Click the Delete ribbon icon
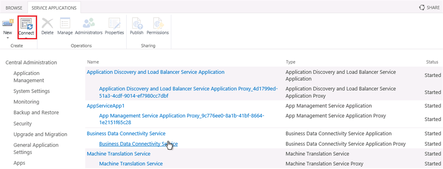The height and width of the screenshot is (169, 443). point(47,23)
